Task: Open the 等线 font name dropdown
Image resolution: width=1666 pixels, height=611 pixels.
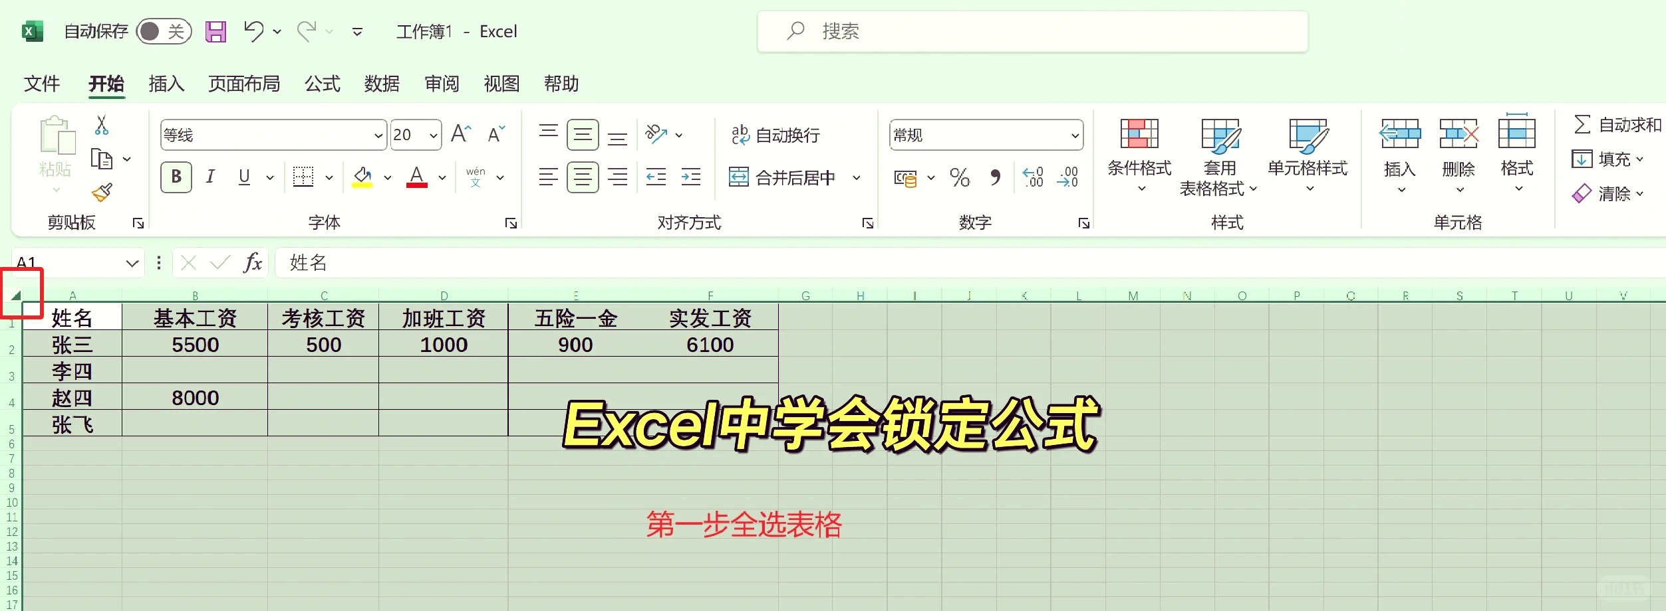Action: [x=378, y=135]
